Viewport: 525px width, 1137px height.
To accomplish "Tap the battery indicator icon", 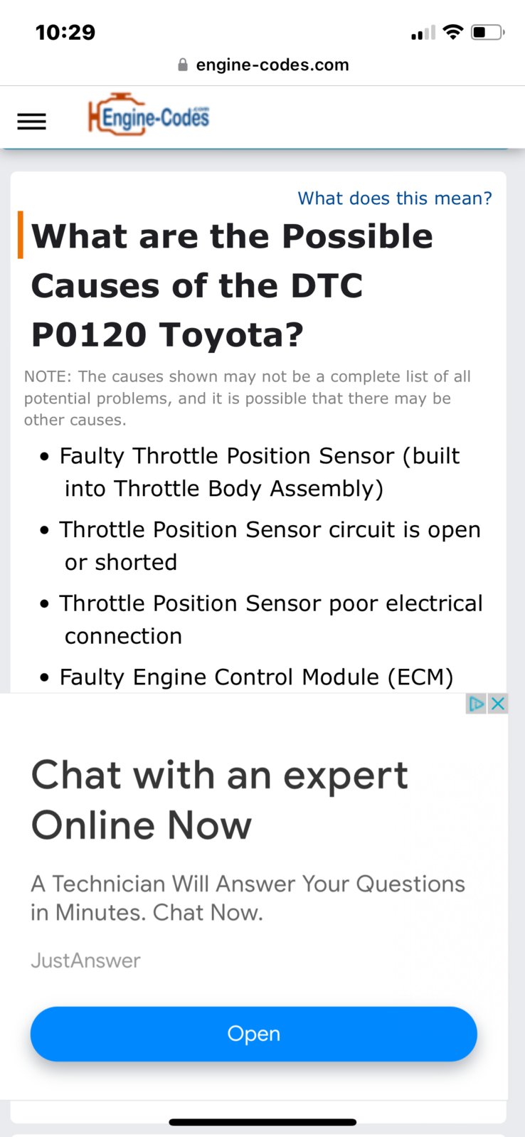I will point(488,32).
